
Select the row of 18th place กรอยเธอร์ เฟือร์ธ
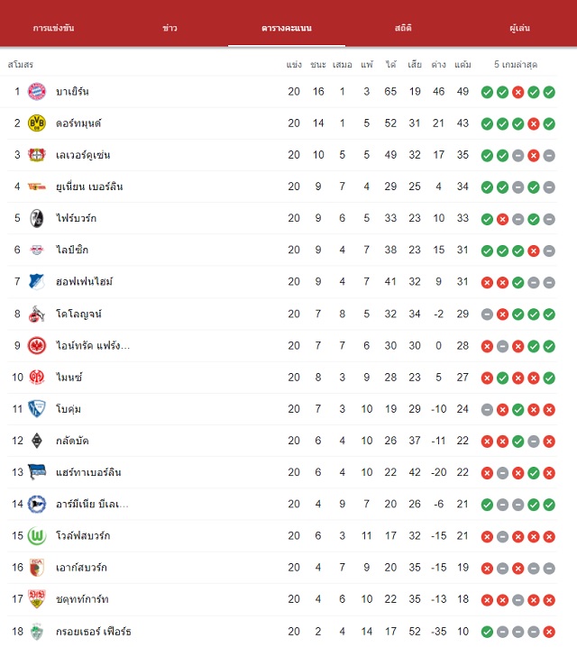tap(282, 632)
